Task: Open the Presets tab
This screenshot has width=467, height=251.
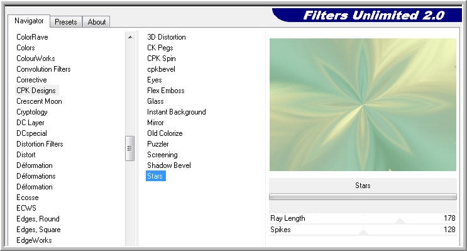Action: 66,22
